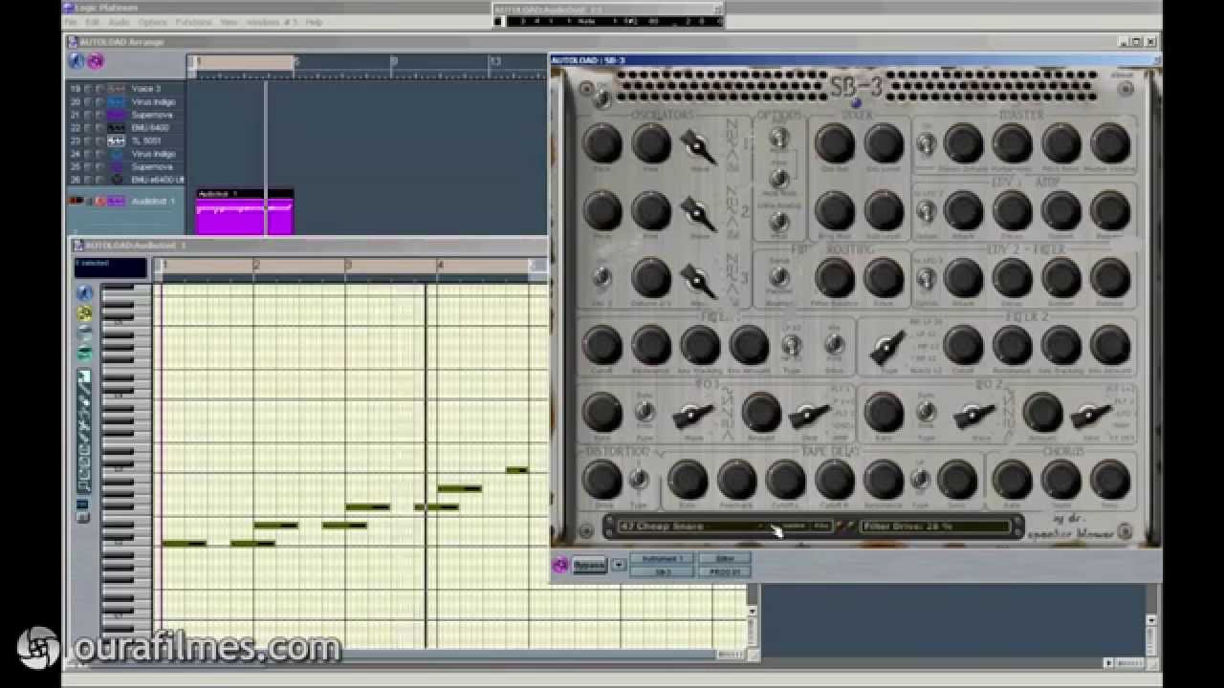This screenshot has width=1224, height=688.
Task: Adjust the LFO 1 Rate knob
Action: 602,413
